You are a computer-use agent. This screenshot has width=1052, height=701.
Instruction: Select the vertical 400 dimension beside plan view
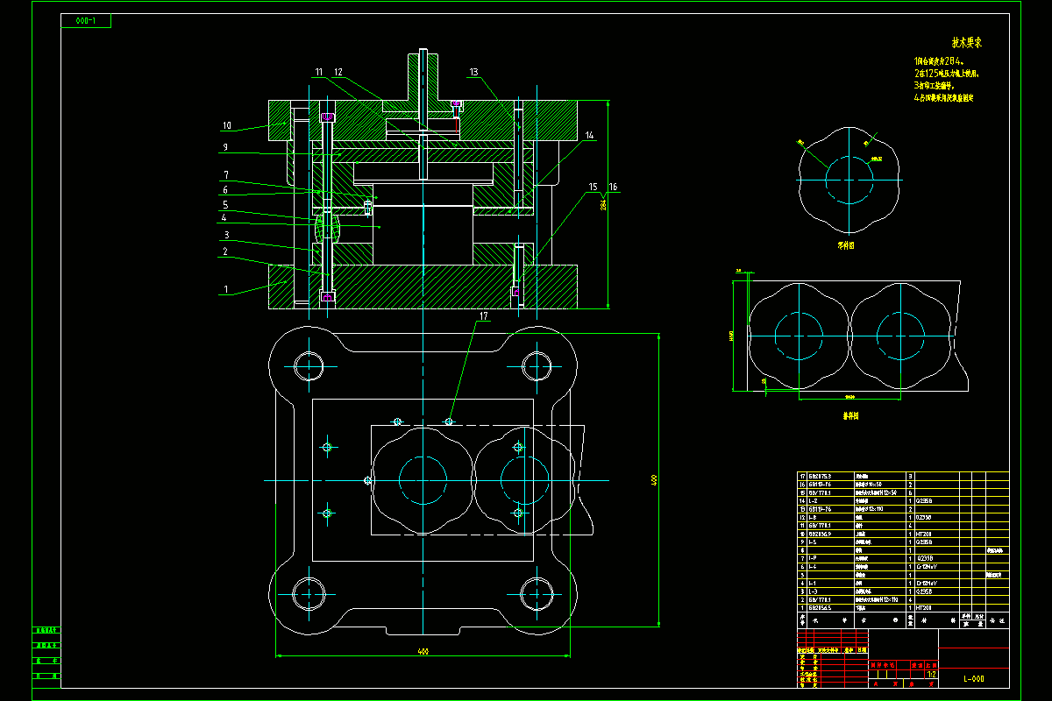(653, 480)
